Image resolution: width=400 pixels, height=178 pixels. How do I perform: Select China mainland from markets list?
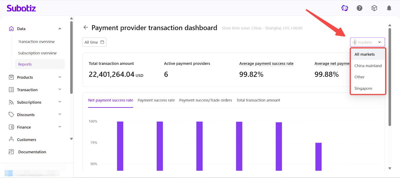pos(368,66)
